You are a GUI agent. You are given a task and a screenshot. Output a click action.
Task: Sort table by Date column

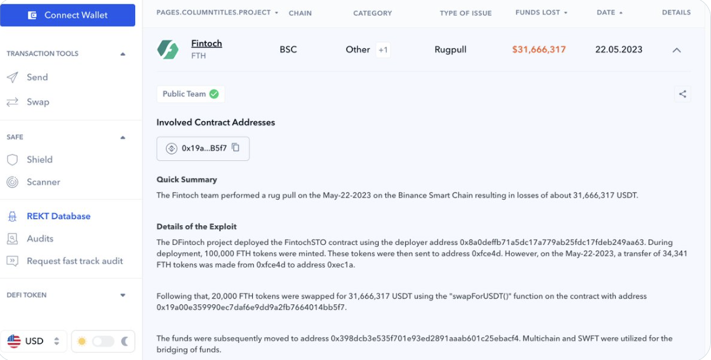coord(609,12)
